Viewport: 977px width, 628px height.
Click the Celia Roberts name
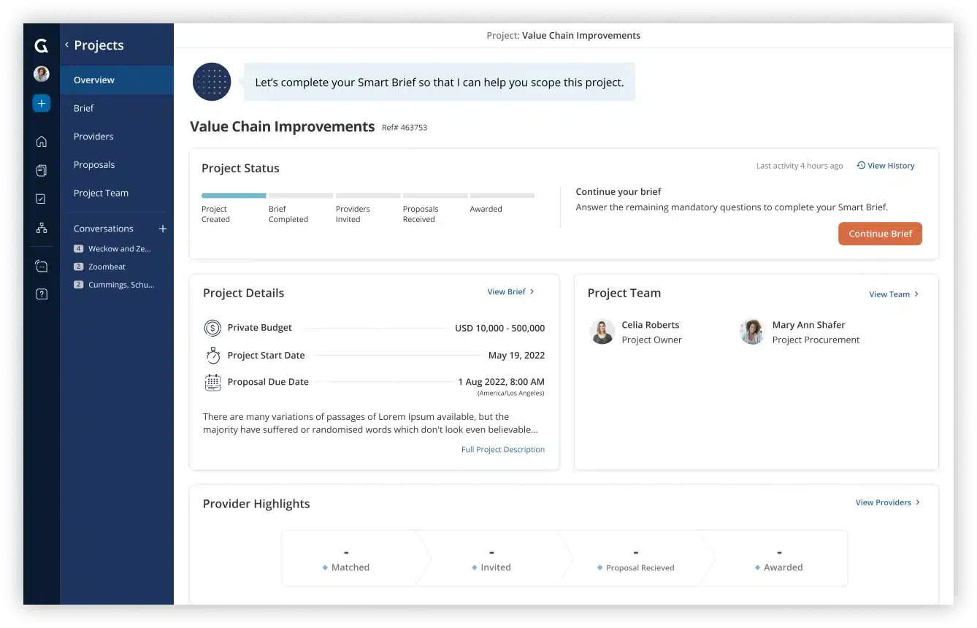tap(651, 325)
